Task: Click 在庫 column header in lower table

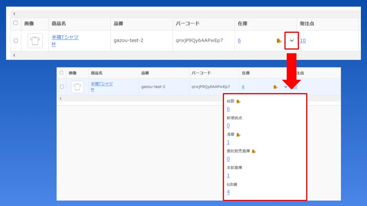Action: coord(246,73)
